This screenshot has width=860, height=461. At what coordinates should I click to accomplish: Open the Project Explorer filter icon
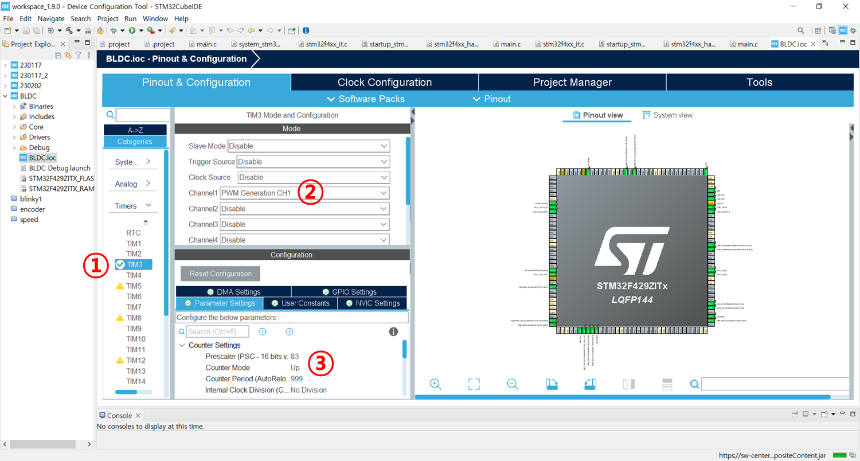(x=78, y=55)
